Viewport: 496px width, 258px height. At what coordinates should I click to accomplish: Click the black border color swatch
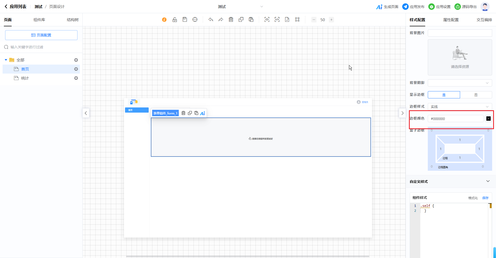(488, 119)
